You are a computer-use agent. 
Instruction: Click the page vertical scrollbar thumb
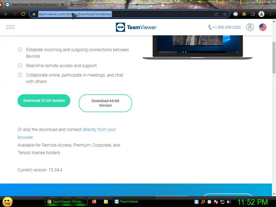[x=274, y=58]
